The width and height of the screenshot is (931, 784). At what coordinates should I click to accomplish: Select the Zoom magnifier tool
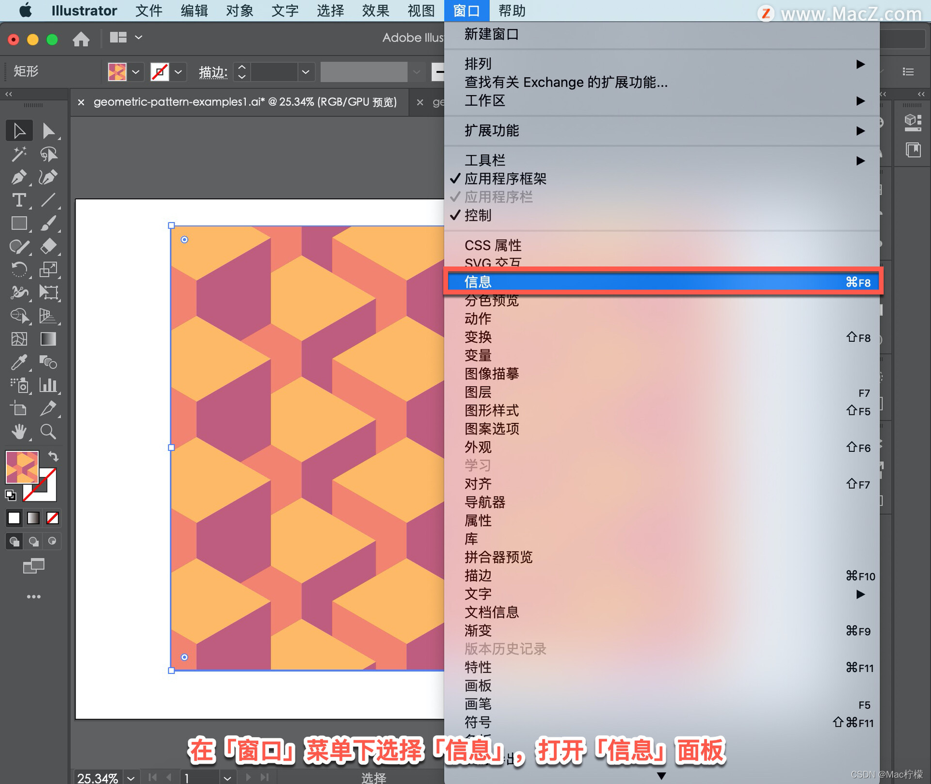[x=48, y=431]
